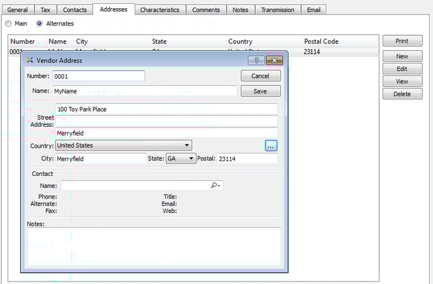Open the State dropdown showing GA
Image resolution: width=433 pixels, height=284 pixels.
pos(181,158)
